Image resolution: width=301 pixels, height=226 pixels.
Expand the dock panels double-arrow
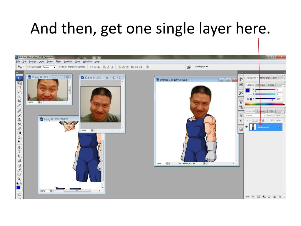tap(243, 72)
